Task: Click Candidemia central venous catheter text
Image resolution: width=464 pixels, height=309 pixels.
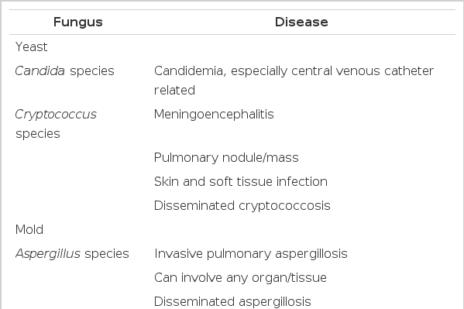Action: coord(294,81)
